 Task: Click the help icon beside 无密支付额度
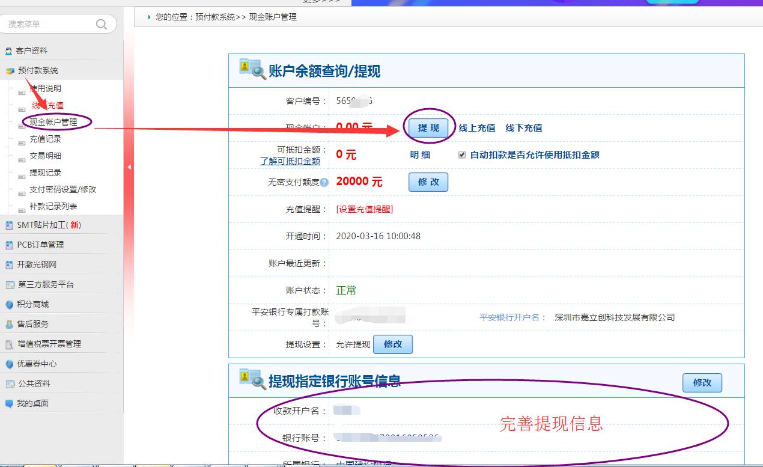pos(324,182)
